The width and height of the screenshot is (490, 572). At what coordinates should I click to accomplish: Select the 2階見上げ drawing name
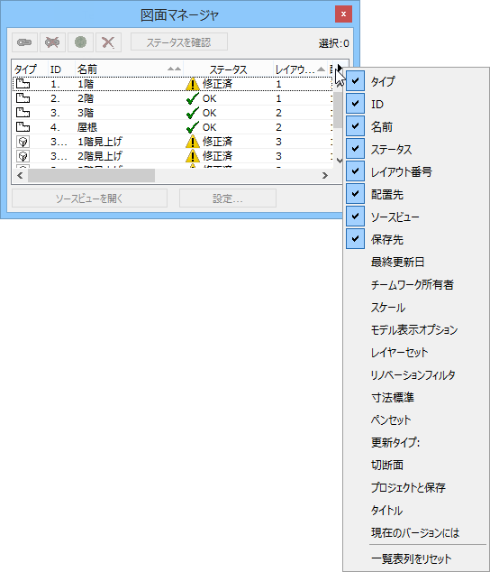(99, 156)
